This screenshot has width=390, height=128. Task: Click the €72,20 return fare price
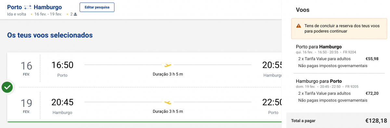coord(372,93)
